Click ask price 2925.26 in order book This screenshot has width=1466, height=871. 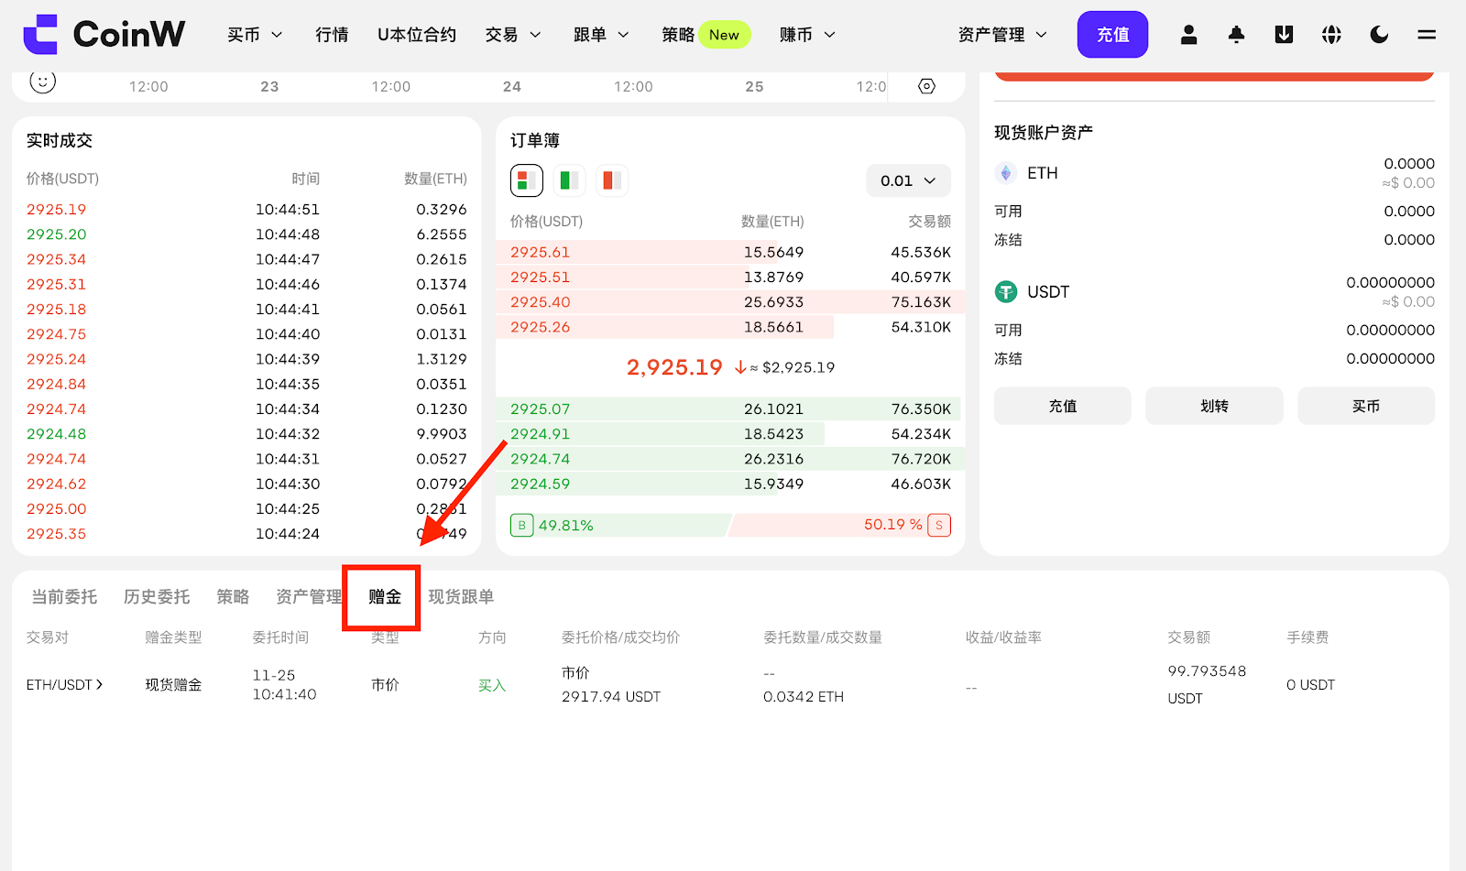point(540,327)
